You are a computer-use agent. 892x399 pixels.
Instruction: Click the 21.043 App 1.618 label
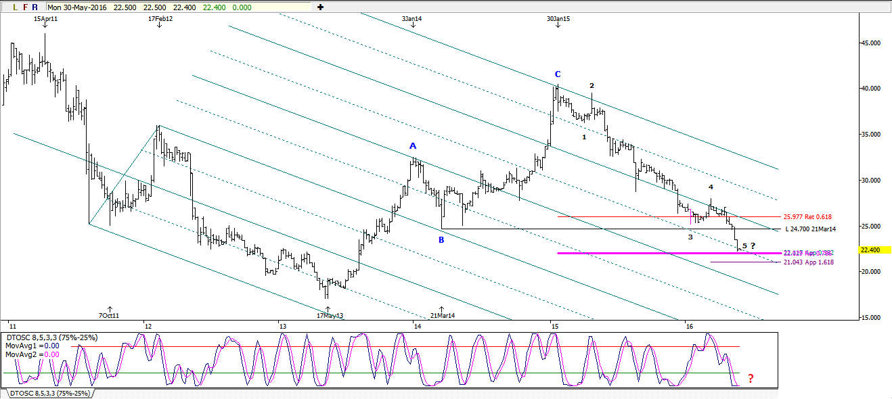click(808, 262)
